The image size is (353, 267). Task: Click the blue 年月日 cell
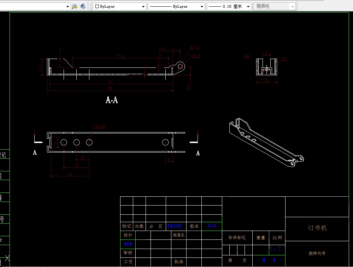pos(212,226)
